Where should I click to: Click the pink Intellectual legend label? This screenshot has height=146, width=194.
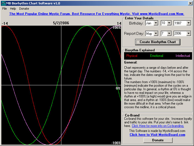(x=183, y=56)
